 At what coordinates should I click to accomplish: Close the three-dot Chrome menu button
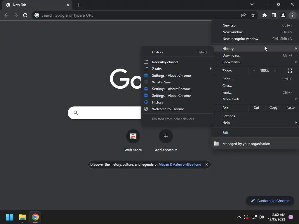click(x=293, y=15)
